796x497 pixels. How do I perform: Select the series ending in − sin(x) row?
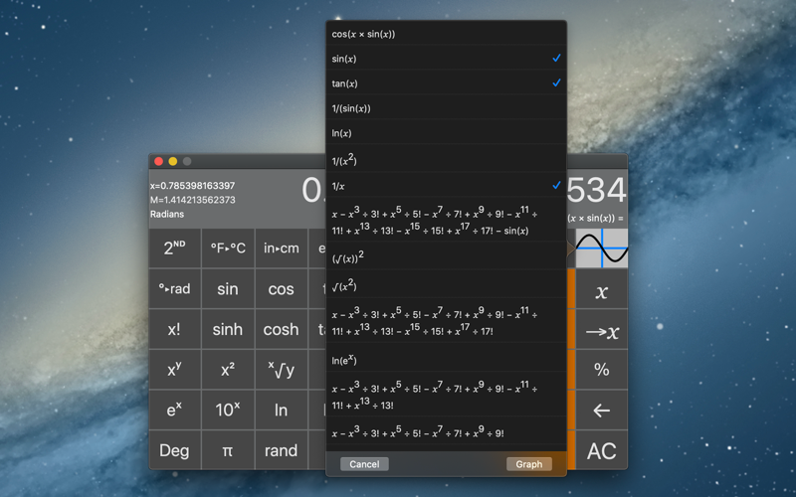tap(446, 220)
